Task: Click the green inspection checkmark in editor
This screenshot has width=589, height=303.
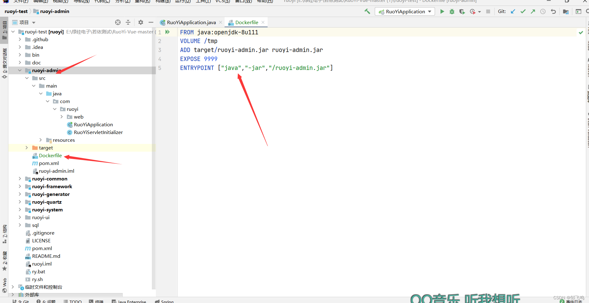Action: [581, 32]
